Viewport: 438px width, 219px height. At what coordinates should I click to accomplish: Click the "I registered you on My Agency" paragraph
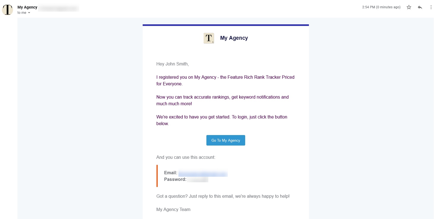[x=225, y=80]
